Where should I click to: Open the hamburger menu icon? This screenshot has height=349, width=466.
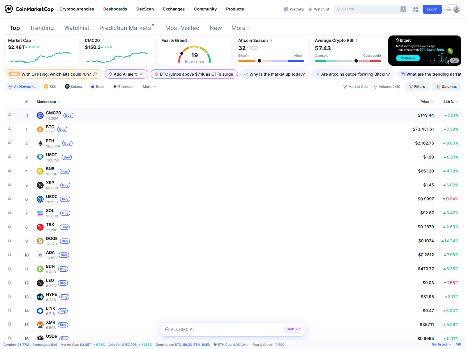(449, 9)
